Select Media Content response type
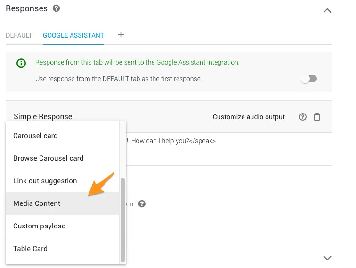 click(x=37, y=203)
